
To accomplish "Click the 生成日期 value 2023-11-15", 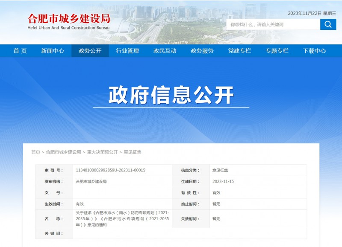I will pyautogui.click(x=223, y=181).
